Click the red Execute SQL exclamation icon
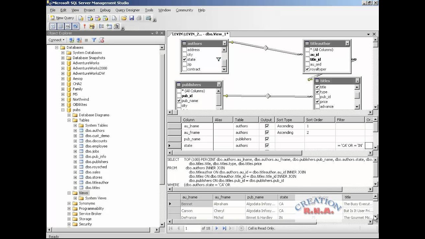This screenshot has width=425, height=239. [85, 26]
